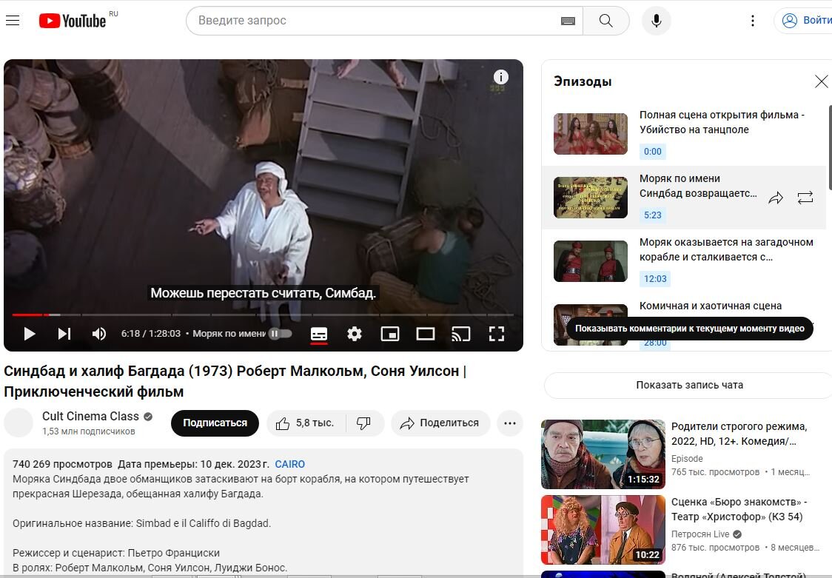Open Петросян Live channel
This screenshot has height=578, width=832.
point(700,534)
